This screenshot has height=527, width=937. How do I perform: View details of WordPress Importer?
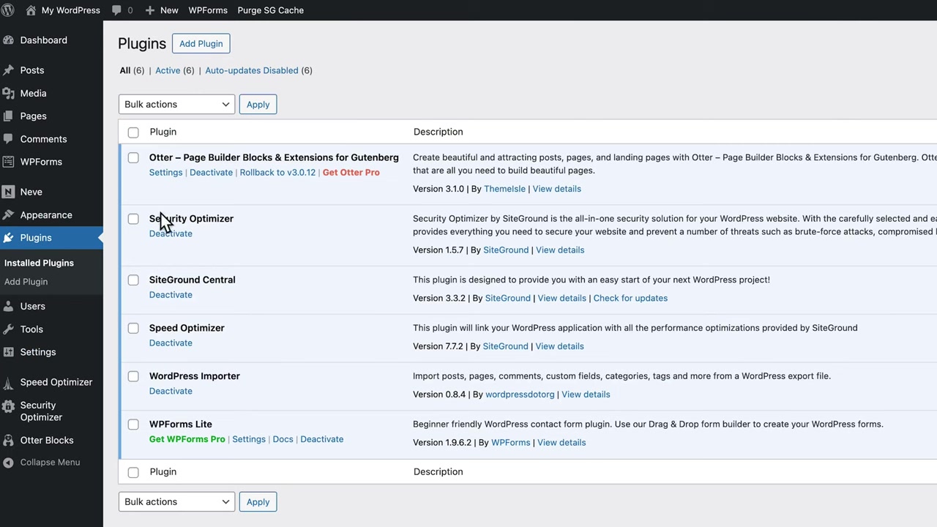(586, 394)
